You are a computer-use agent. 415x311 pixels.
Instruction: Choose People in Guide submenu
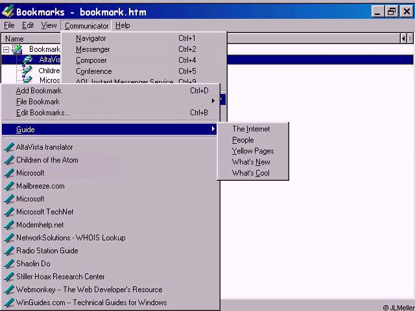pos(253,140)
